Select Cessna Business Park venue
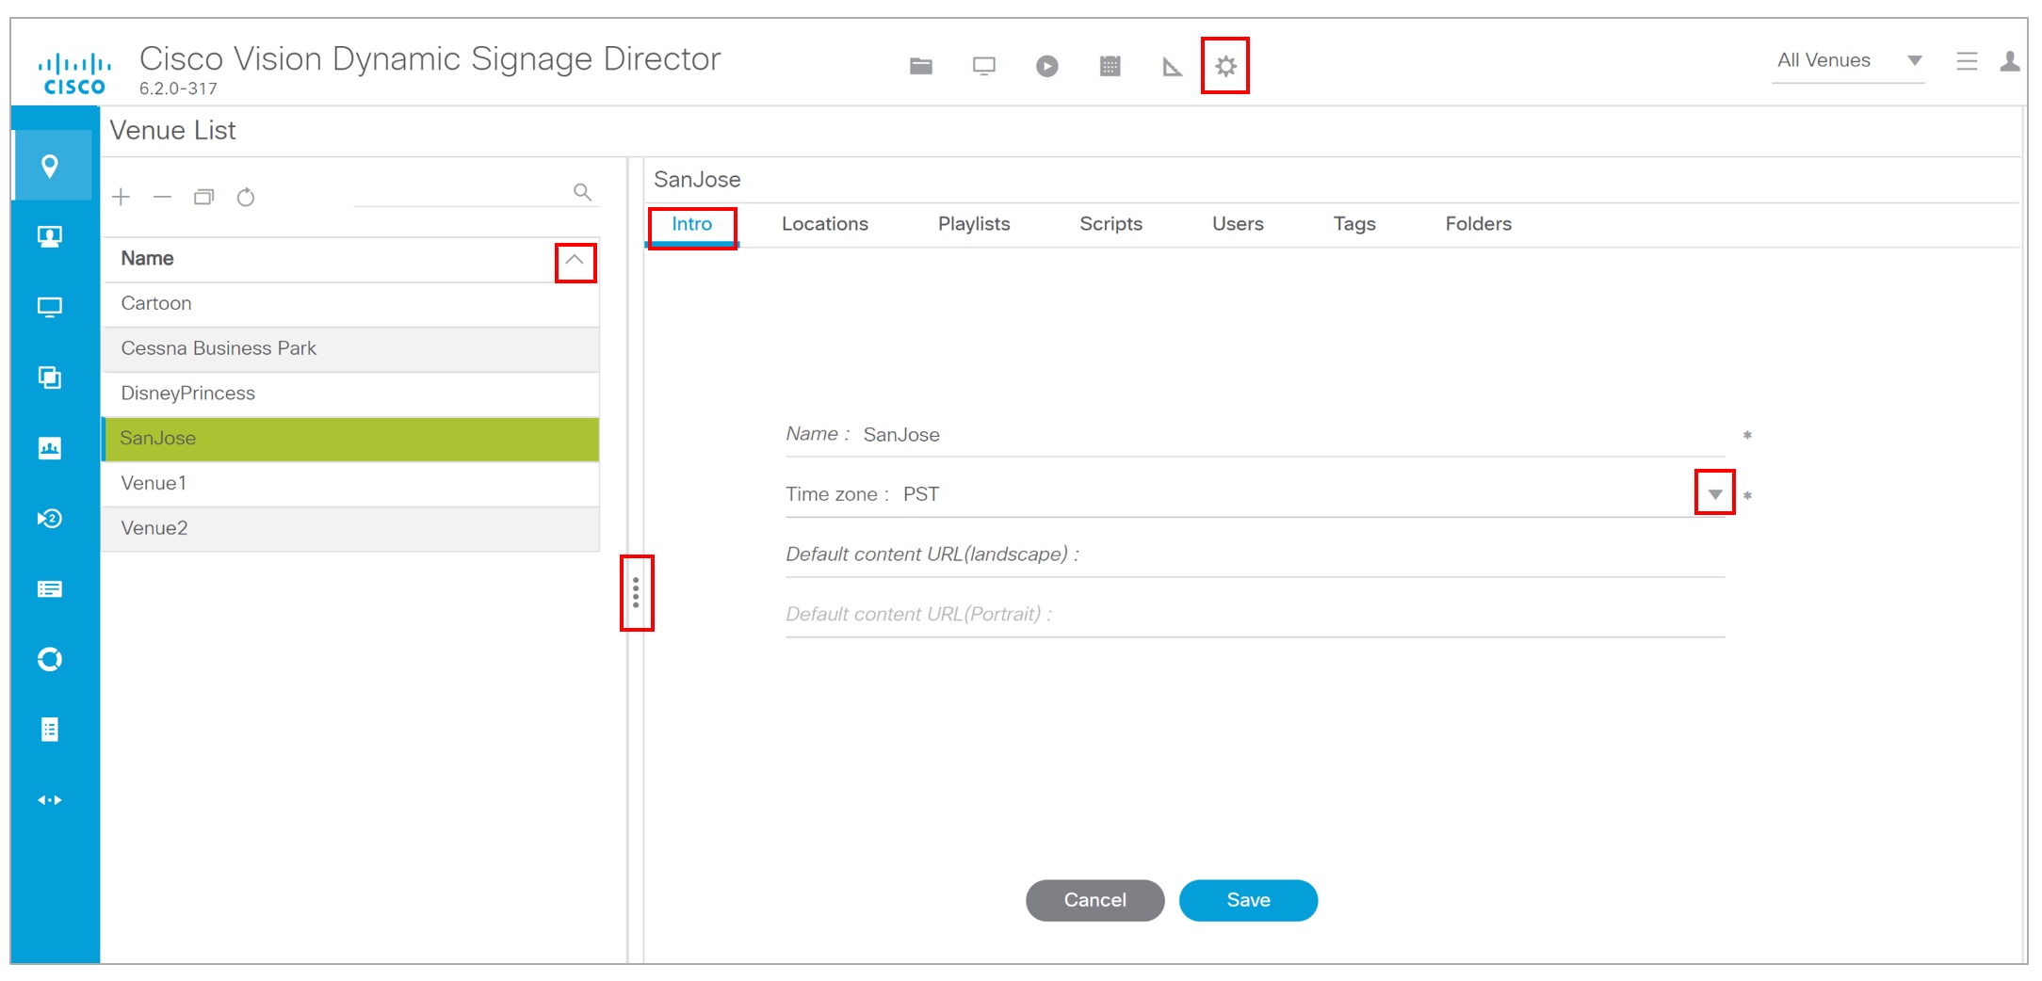 point(350,348)
